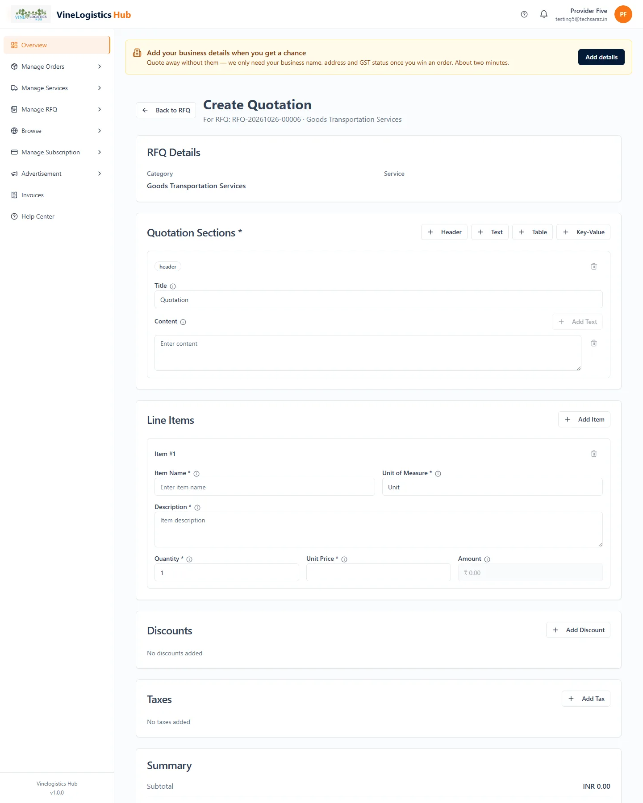Focus the Title input with Quotation

pyautogui.click(x=379, y=299)
